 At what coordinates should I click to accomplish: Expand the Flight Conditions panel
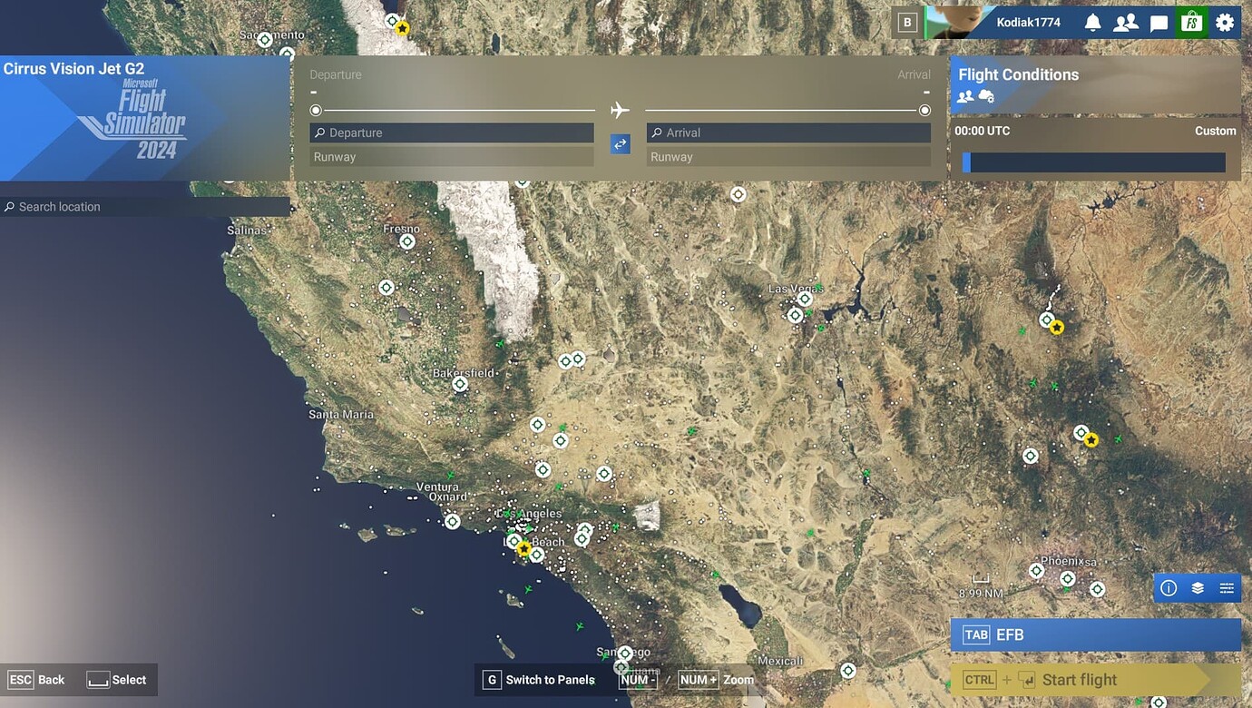click(x=1094, y=84)
